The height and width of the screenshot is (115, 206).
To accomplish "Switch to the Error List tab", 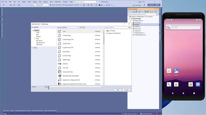I will (x=6, y=111).
